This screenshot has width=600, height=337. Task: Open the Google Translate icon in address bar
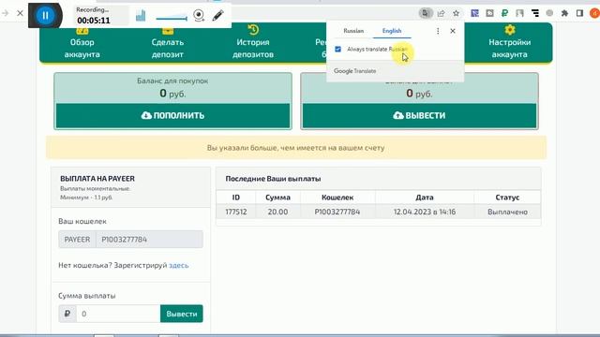pos(425,13)
